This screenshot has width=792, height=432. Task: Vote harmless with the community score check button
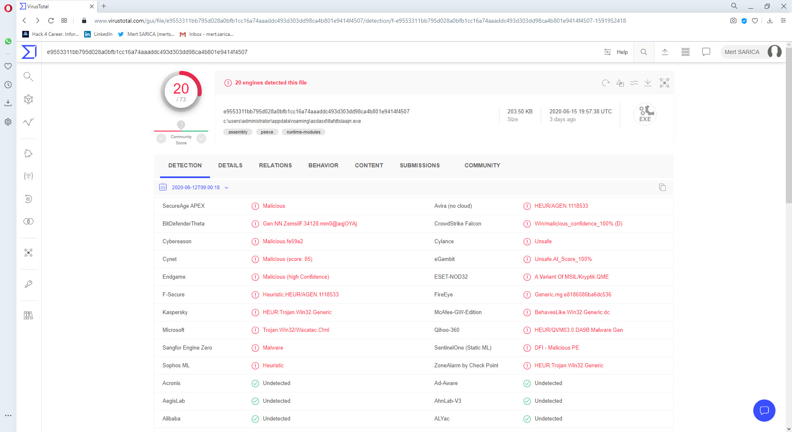201,139
